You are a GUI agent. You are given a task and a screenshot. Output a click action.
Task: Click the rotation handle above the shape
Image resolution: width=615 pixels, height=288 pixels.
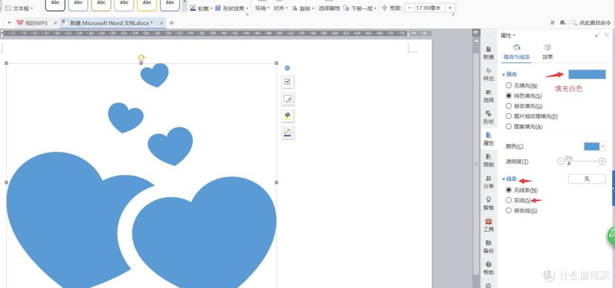pos(141,57)
